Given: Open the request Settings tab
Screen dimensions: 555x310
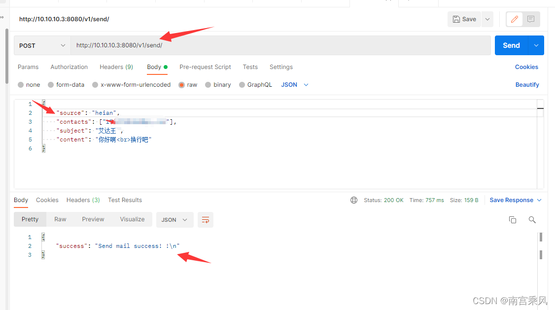Looking at the screenshot, I should [x=281, y=67].
